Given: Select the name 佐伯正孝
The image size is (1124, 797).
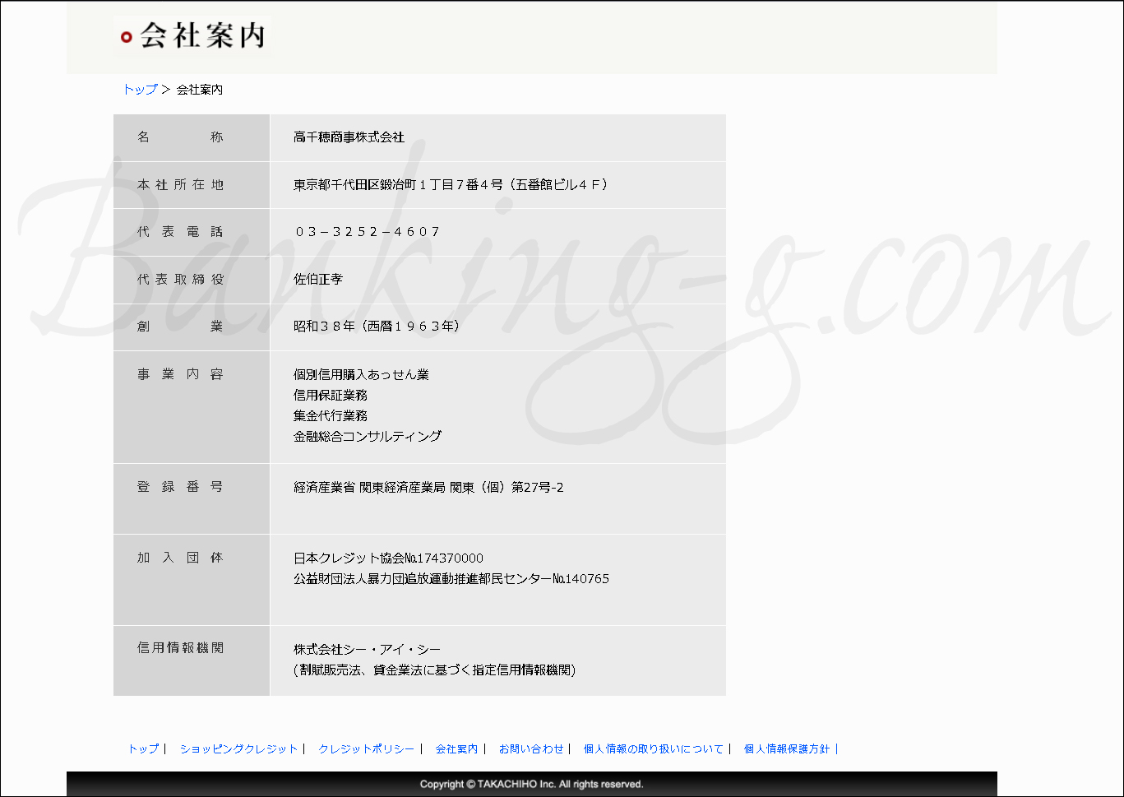Looking at the screenshot, I should coord(318,280).
